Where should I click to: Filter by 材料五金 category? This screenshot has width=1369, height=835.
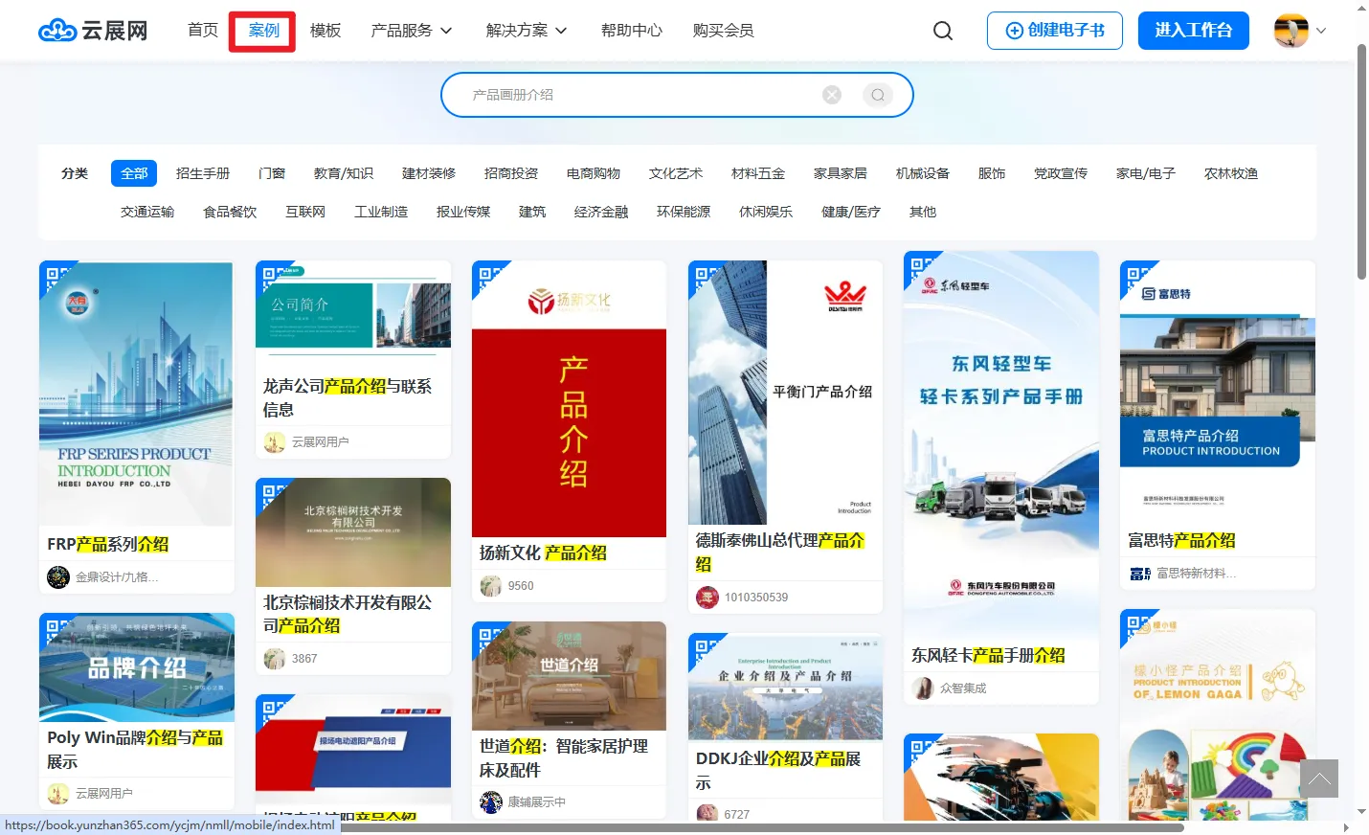(758, 173)
